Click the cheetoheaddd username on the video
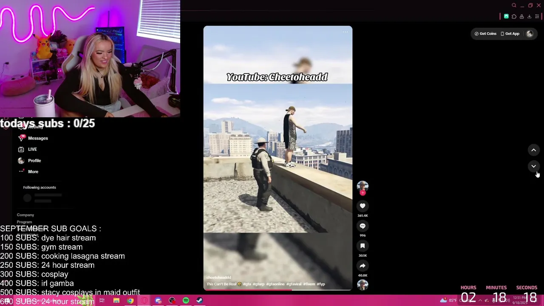Image resolution: width=544 pixels, height=306 pixels. (218, 278)
